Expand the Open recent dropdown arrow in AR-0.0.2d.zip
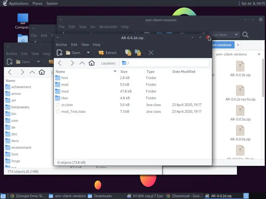 click(x=88, y=53)
